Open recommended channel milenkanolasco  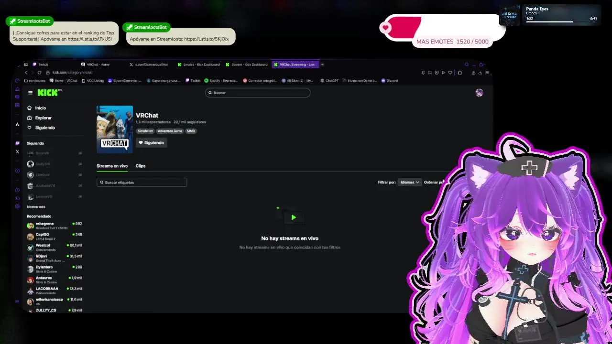pyautogui.click(x=55, y=301)
